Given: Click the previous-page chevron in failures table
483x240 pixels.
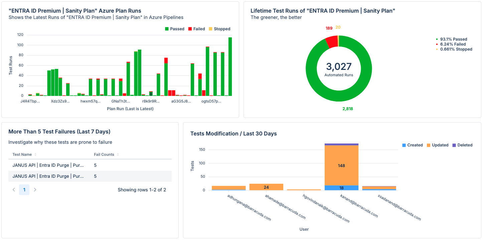Looking at the screenshot, I should 14,189.
